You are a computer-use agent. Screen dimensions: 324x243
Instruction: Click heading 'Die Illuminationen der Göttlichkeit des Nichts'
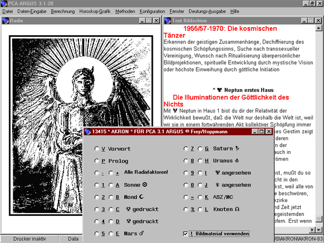pyautogui.click(x=226, y=101)
